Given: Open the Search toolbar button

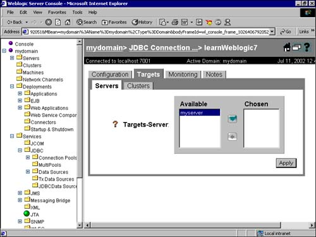Looking at the screenshot, I should coord(87,22).
